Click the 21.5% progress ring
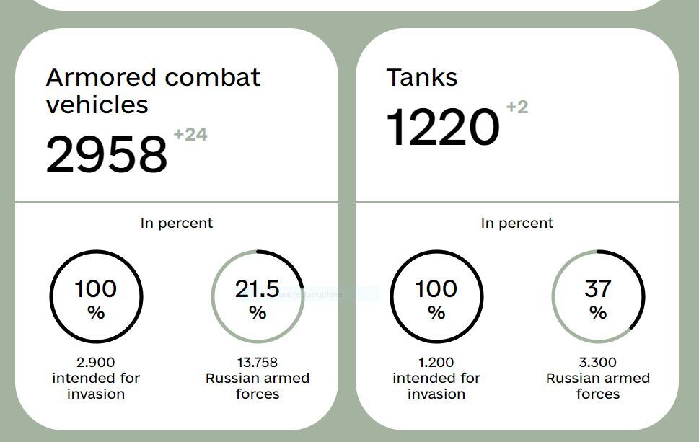The height and width of the screenshot is (442, 699). 258,296
